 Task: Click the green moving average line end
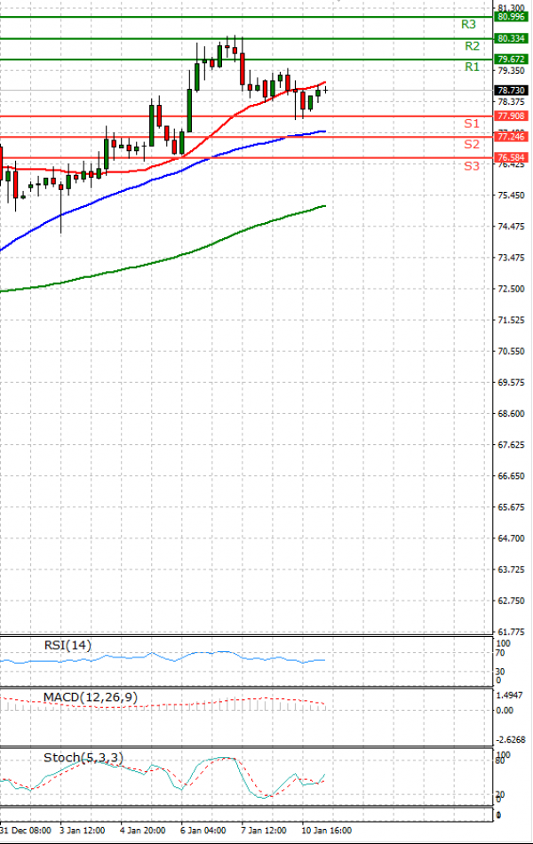[324, 205]
